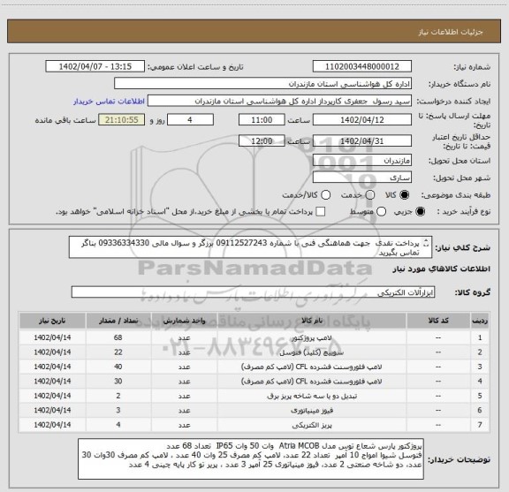Select row 4 CFL lamp item name

pos(312,382)
